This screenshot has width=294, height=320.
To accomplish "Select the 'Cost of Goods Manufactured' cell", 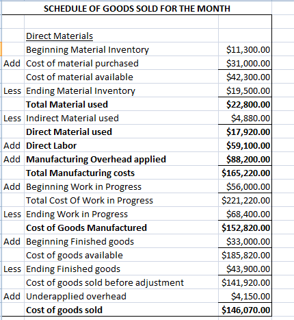I will tap(121, 227).
